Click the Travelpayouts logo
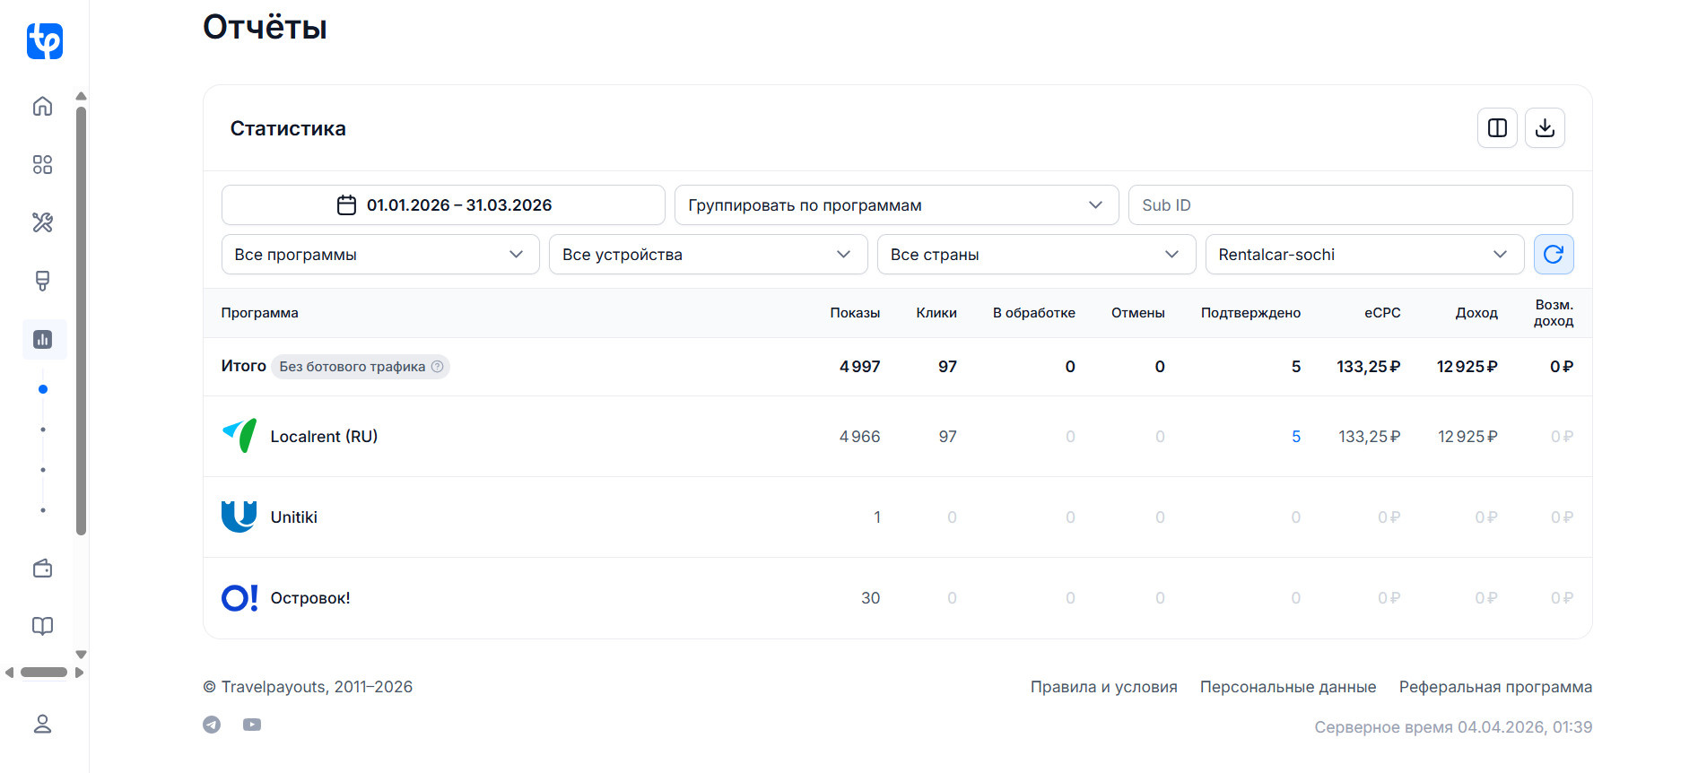This screenshot has width=1698, height=773. coord(44,41)
